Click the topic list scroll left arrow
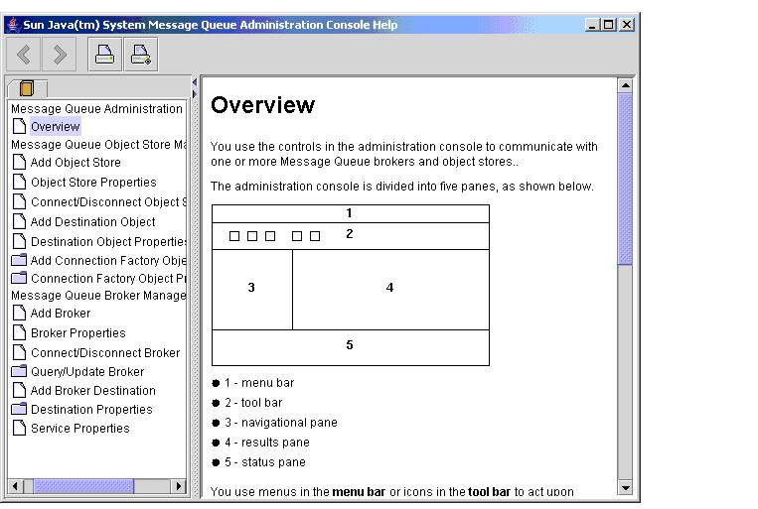758x509 pixels. pos(16,486)
